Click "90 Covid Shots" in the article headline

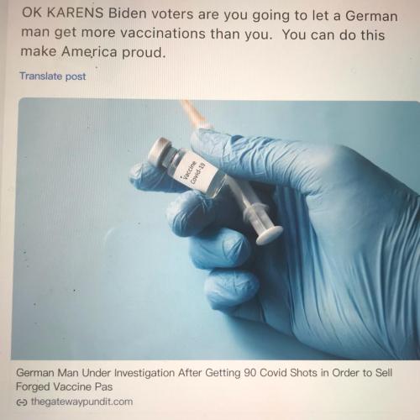pos(281,373)
